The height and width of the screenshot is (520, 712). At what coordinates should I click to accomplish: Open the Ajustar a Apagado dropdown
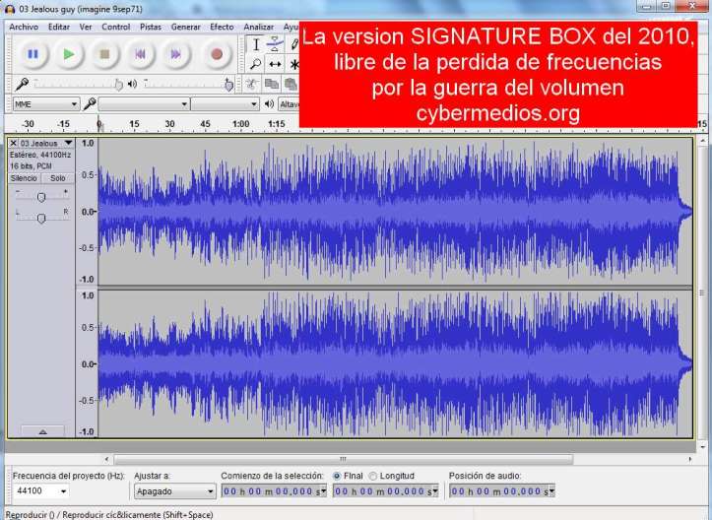pyautogui.click(x=174, y=490)
